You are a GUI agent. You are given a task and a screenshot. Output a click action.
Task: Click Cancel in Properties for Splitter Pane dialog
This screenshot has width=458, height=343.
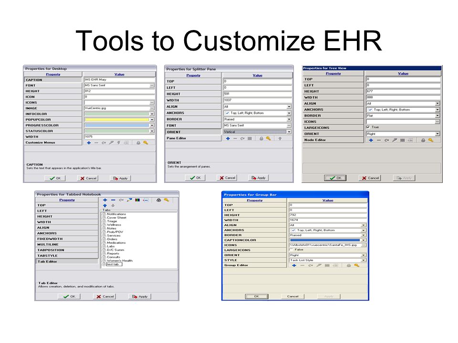tap(227, 178)
